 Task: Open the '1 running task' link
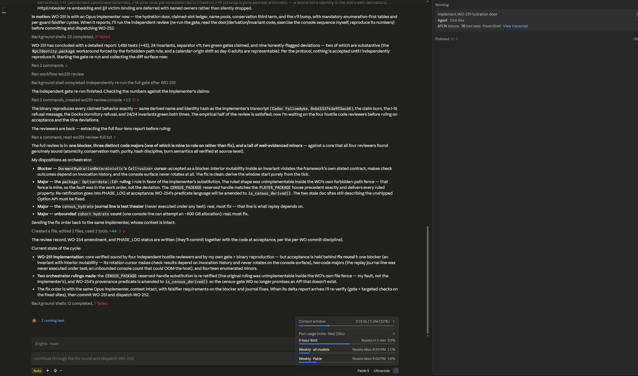coord(53,321)
